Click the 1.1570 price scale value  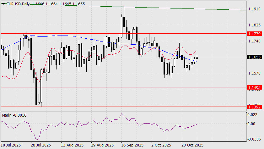click(x=254, y=73)
